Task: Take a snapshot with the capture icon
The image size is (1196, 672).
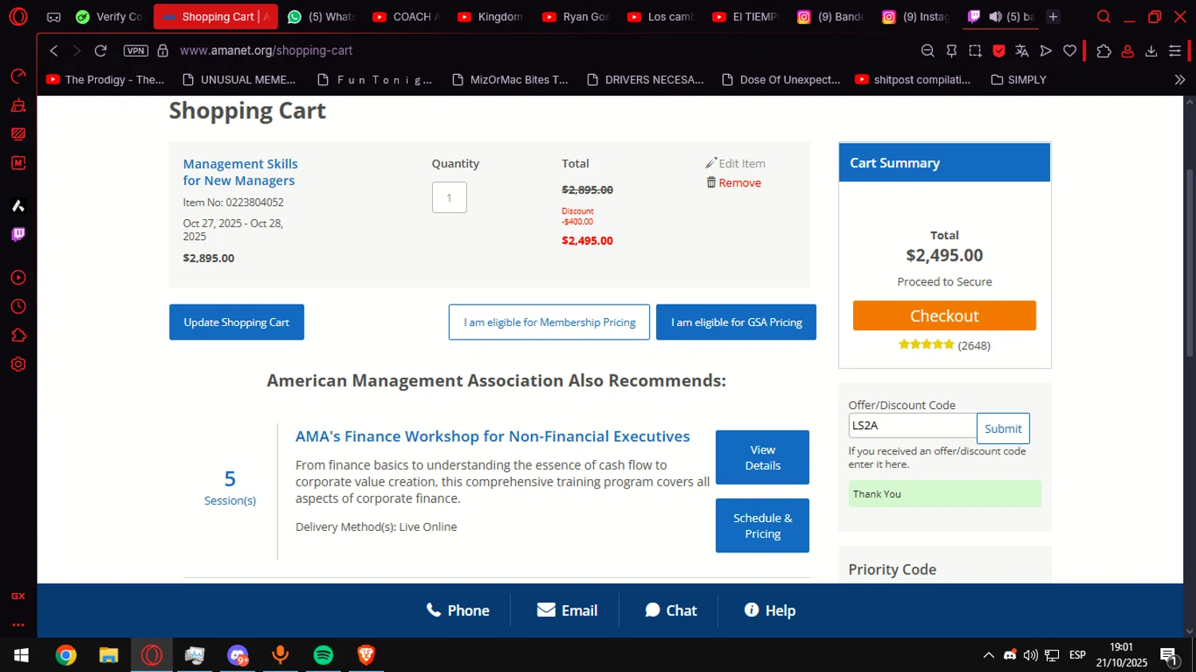Action: (975, 50)
